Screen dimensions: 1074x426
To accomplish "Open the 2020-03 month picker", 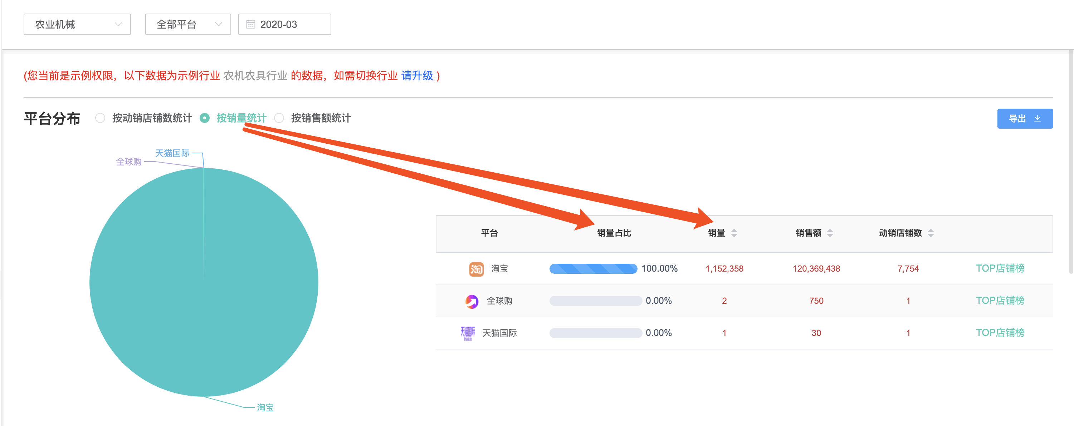I will [x=285, y=24].
